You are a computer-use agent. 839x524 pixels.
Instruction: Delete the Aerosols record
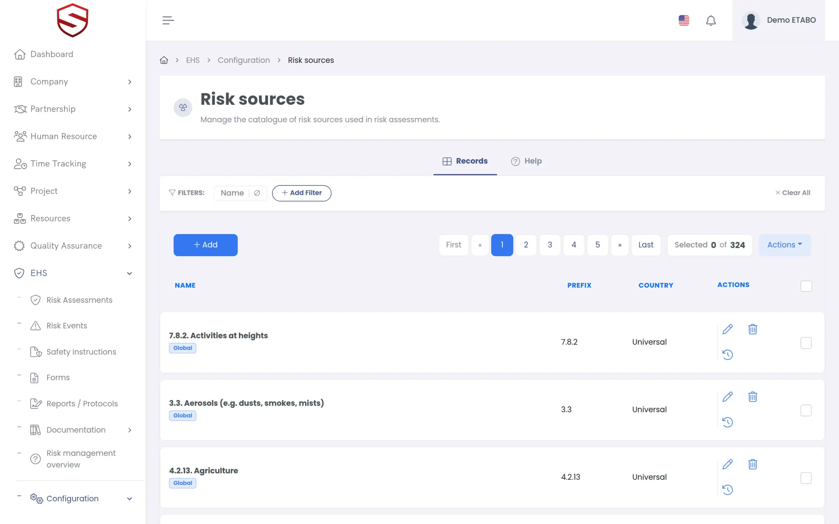[752, 397]
